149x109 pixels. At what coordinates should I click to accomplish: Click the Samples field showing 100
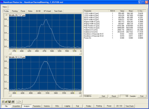(x=124, y=96)
